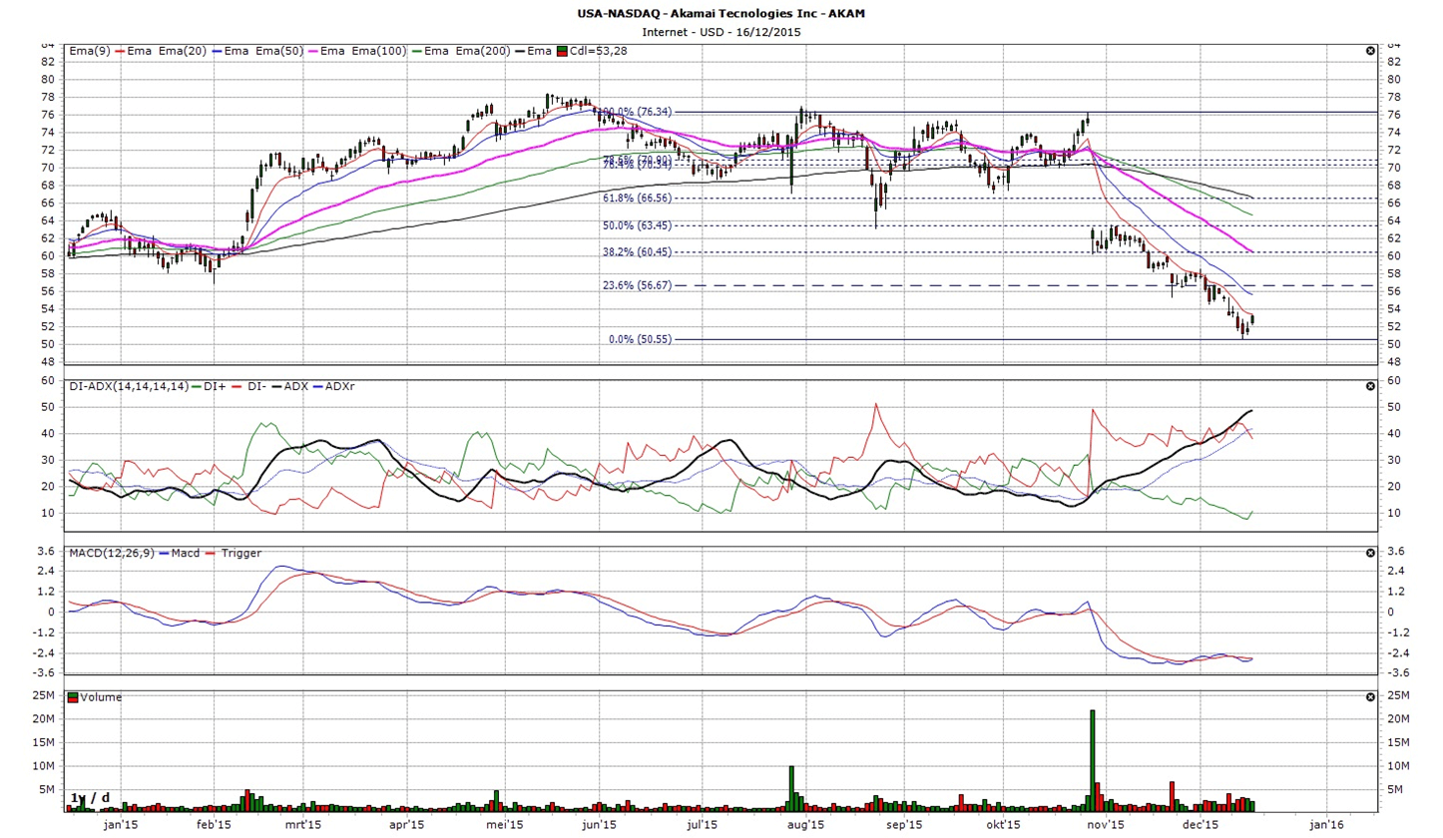Click the tallest November volume bar
1443x838 pixels.
[x=1093, y=760]
